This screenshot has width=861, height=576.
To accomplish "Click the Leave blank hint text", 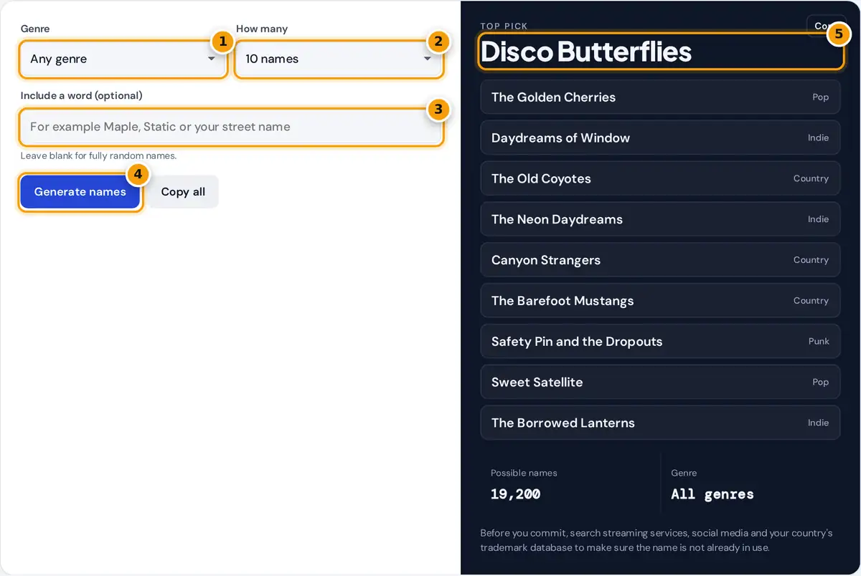I will point(98,155).
